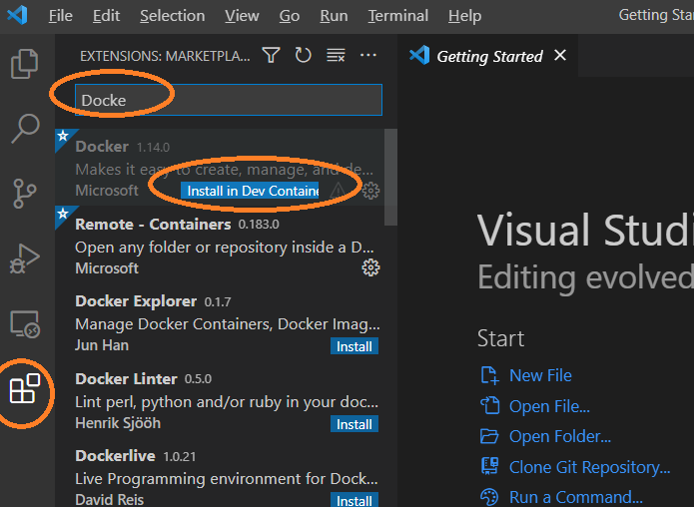Select the Docker Explorer extension title
Image resolution: width=694 pixels, height=507 pixels.
[x=136, y=301]
